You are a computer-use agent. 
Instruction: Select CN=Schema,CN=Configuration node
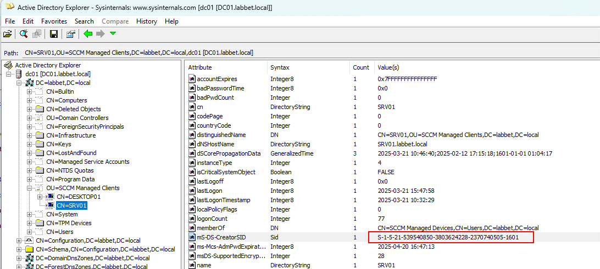coord(105,249)
